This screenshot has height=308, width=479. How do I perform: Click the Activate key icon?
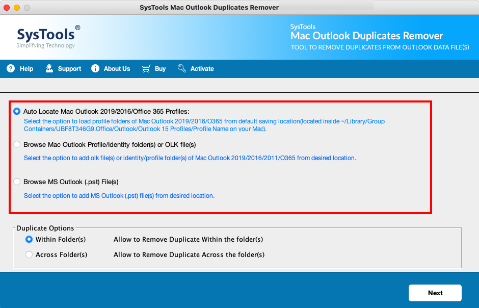coord(182,68)
